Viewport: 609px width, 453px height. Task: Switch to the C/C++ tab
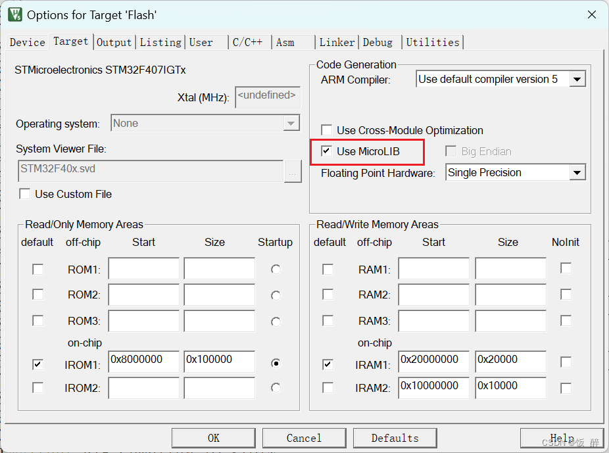pyautogui.click(x=249, y=41)
